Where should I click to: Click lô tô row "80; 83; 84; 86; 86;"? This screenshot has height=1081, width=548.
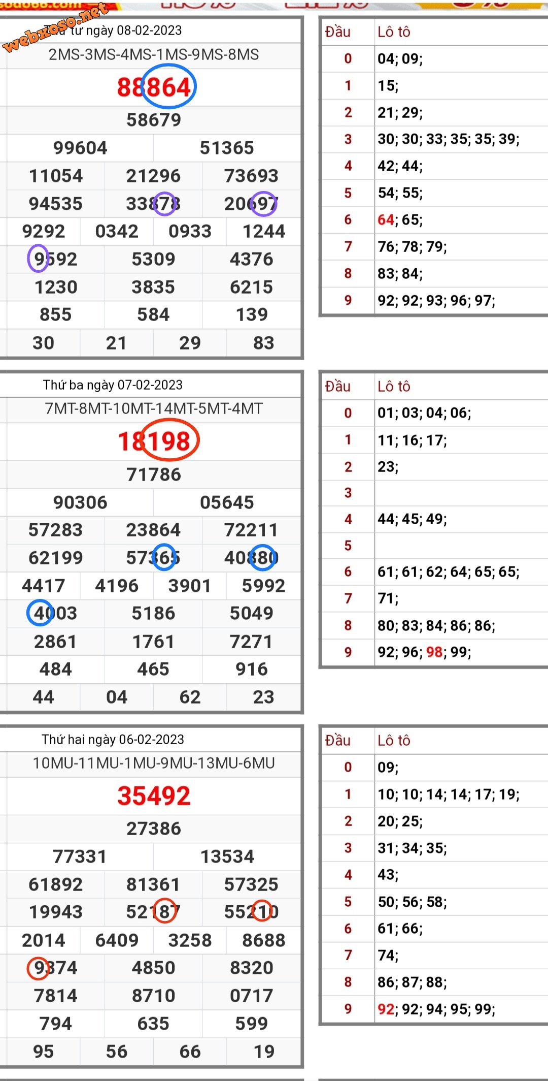(x=436, y=625)
